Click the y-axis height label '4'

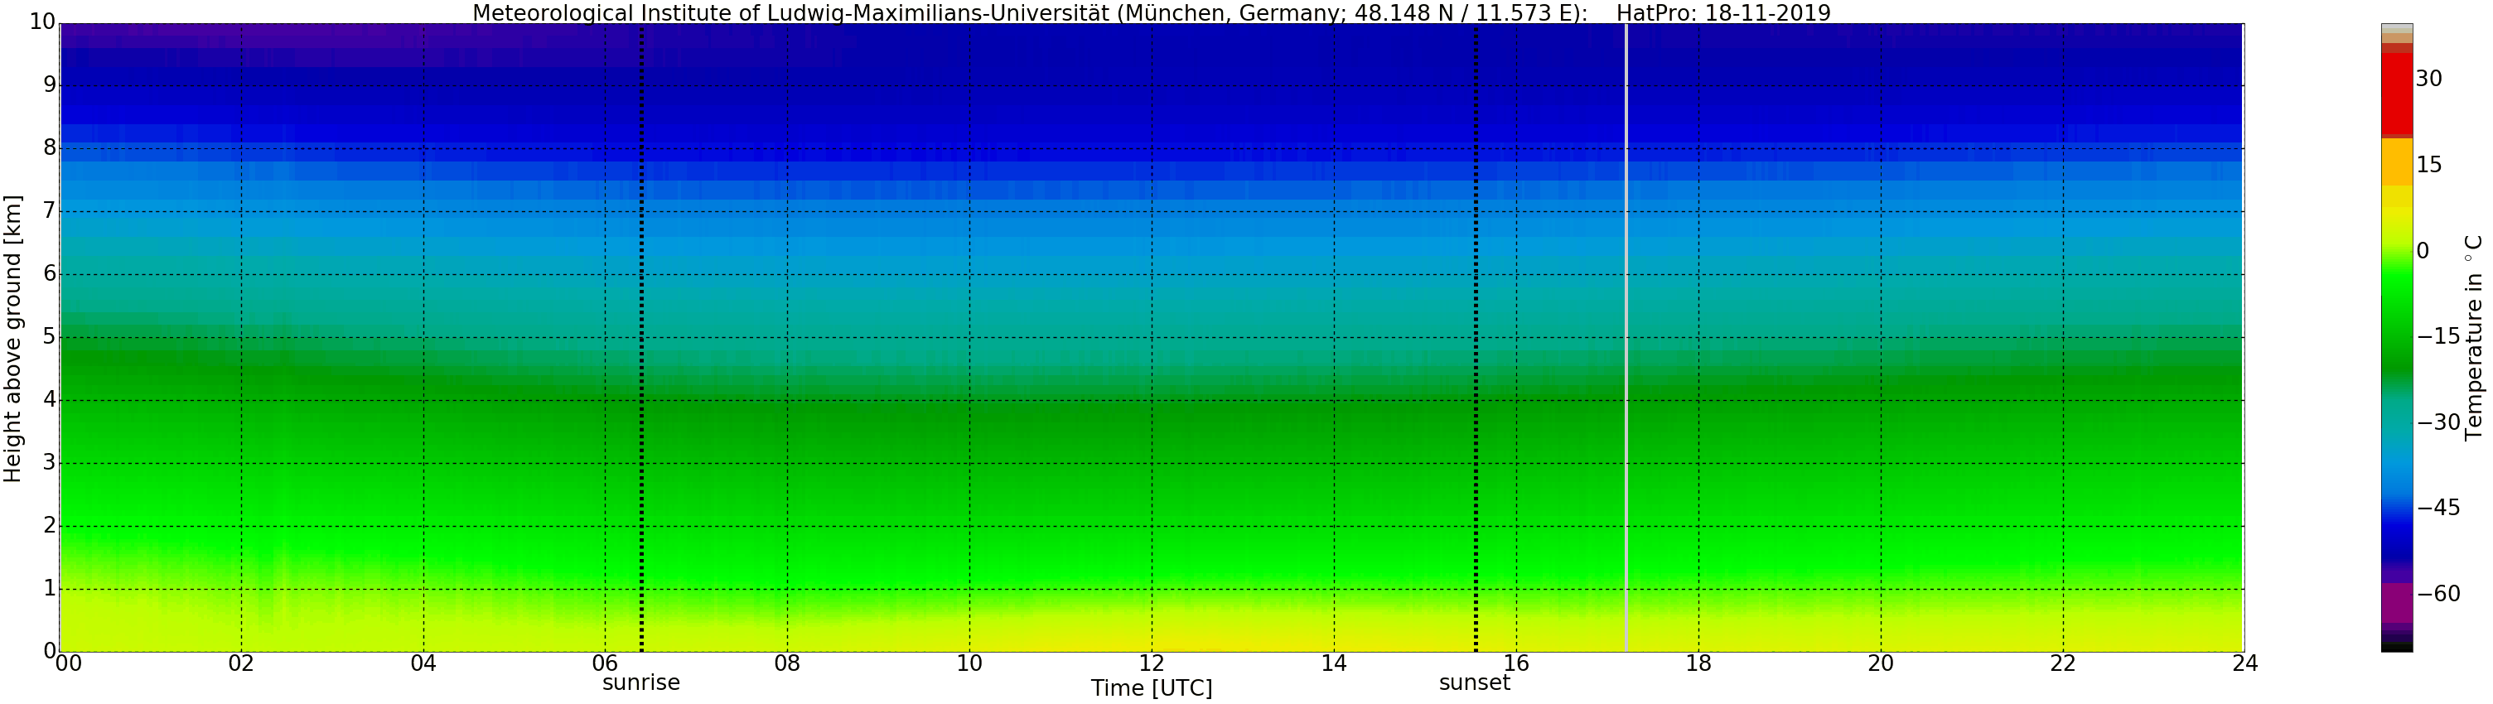pyautogui.click(x=51, y=399)
